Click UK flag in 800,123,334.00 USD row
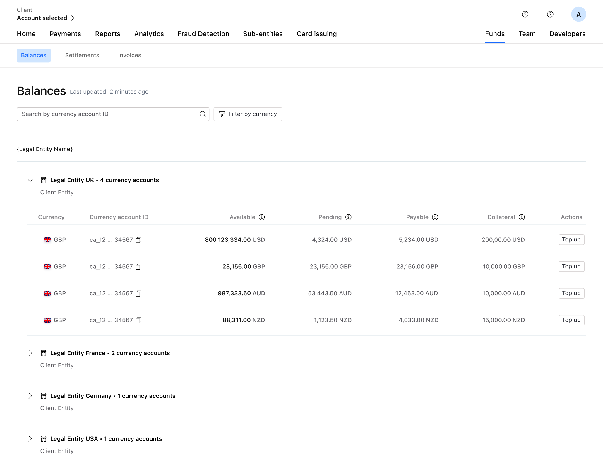Image resolution: width=603 pixels, height=473 pixels. 47,240
